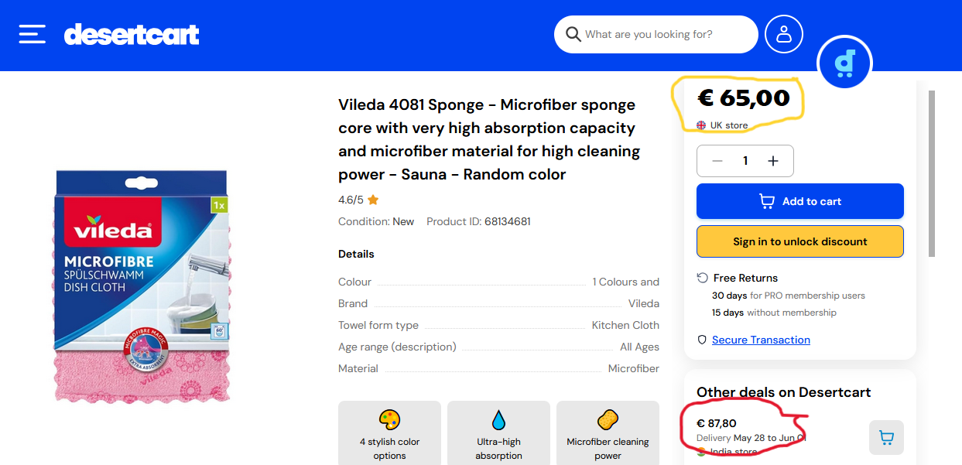The height and width of the screenshot is (465, 962).
Task: Click the magnifier search icon
Action: (x=573, y=35)
